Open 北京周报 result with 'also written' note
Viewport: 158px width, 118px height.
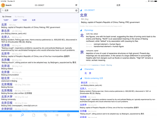click(x=39, y=92)
